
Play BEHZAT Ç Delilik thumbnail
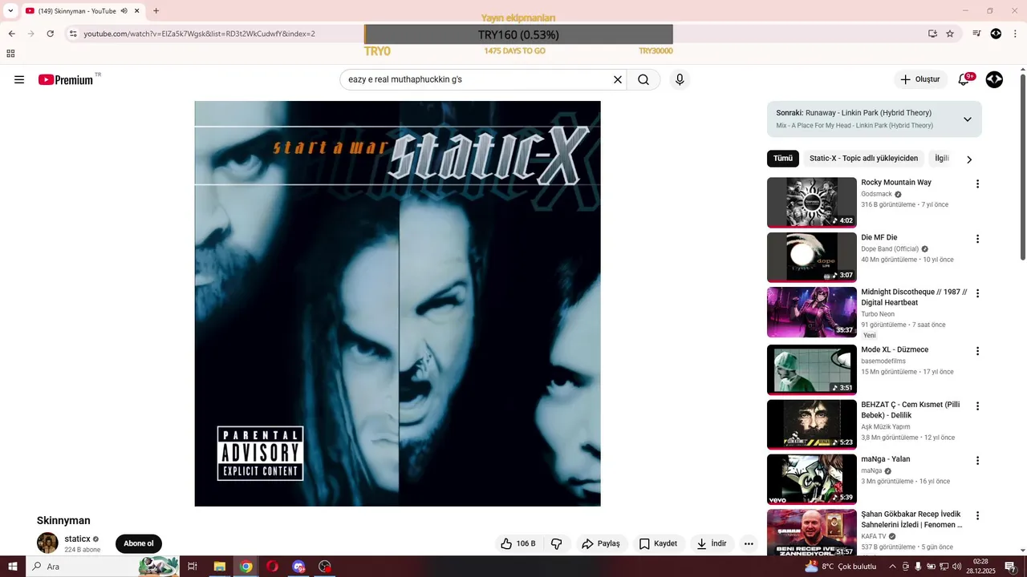[812, 424]
